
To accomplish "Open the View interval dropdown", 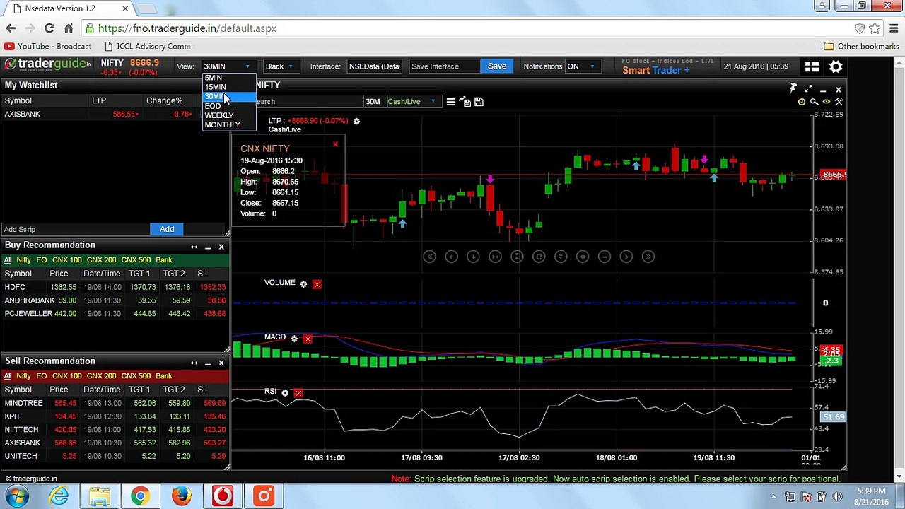I will coord(228,66).
